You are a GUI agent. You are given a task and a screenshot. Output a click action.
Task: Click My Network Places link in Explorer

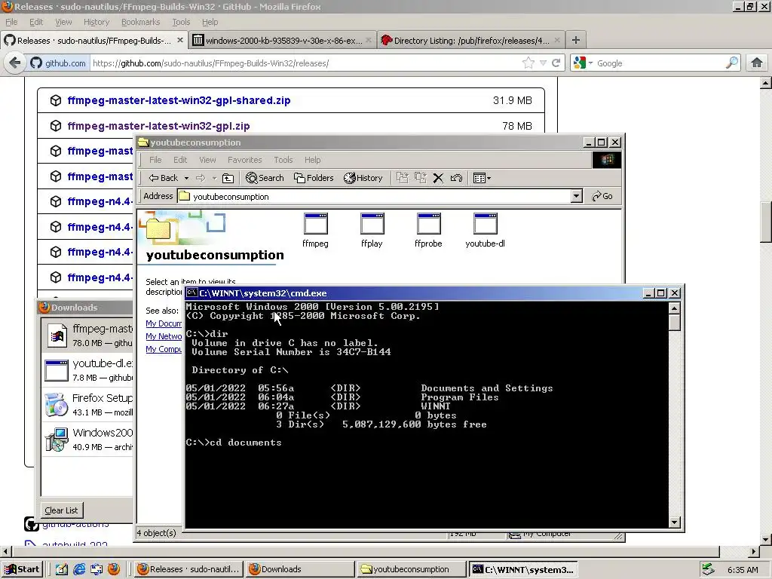click(x=164, y=336)
